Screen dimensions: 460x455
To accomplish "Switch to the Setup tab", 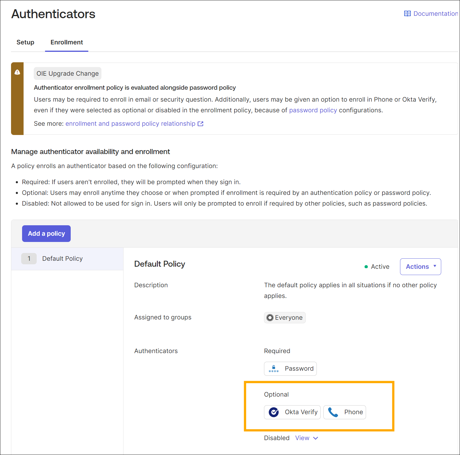I will click(25, 42).
